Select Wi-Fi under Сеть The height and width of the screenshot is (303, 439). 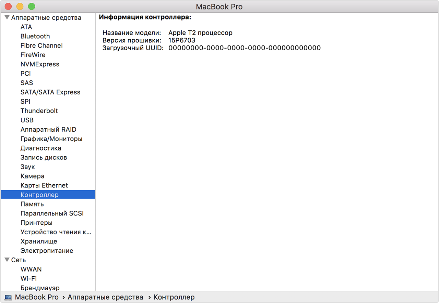pyautogui.click(x=28, y=279)
